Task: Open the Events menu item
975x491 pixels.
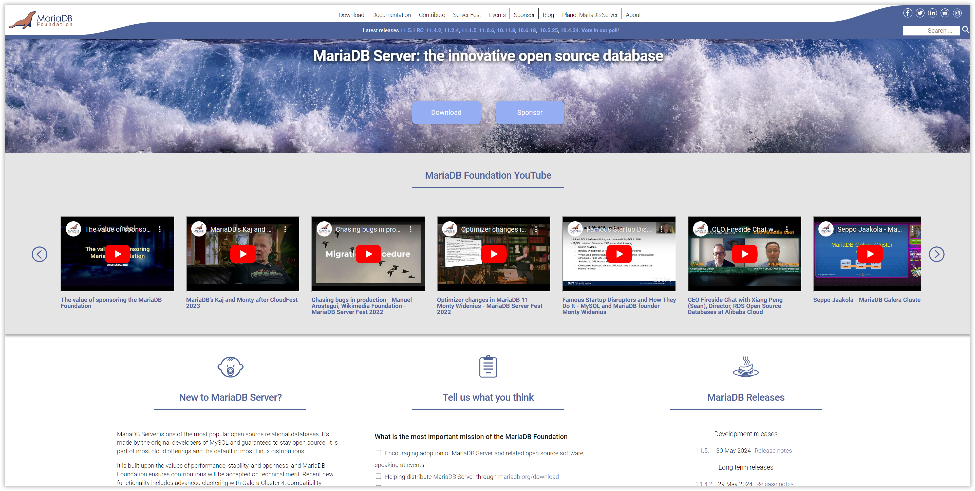Action: coord(497,15)
